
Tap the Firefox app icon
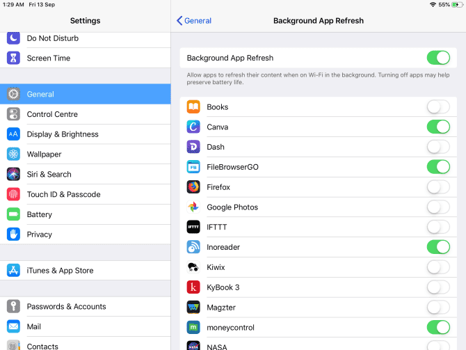193,187
